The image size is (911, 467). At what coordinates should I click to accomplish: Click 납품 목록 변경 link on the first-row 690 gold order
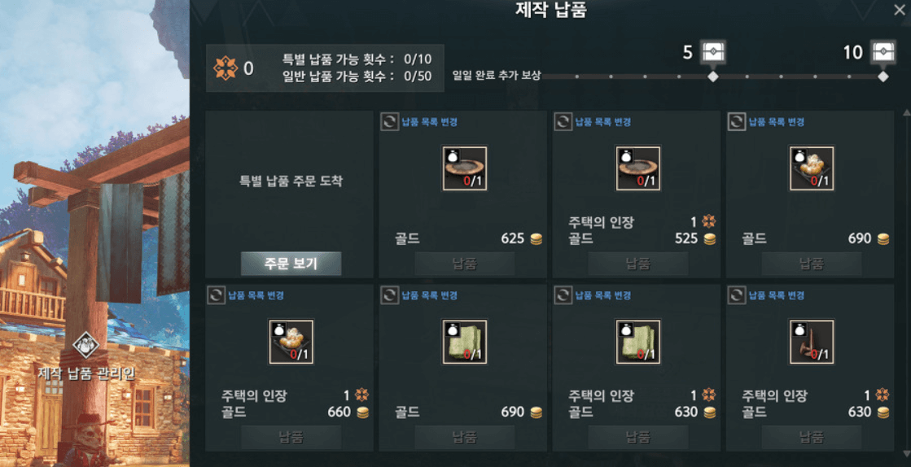click(x=776, y=122)
